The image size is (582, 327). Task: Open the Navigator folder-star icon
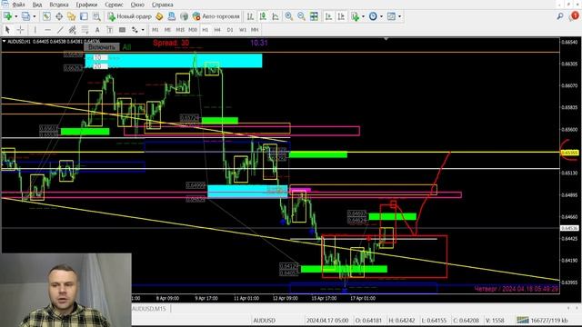point(71,16)
